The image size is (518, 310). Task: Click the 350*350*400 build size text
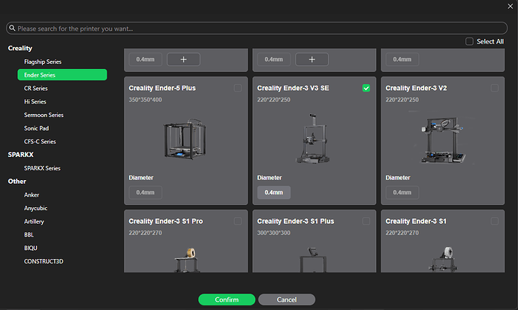pyautogui.click(x=146, y=100)
